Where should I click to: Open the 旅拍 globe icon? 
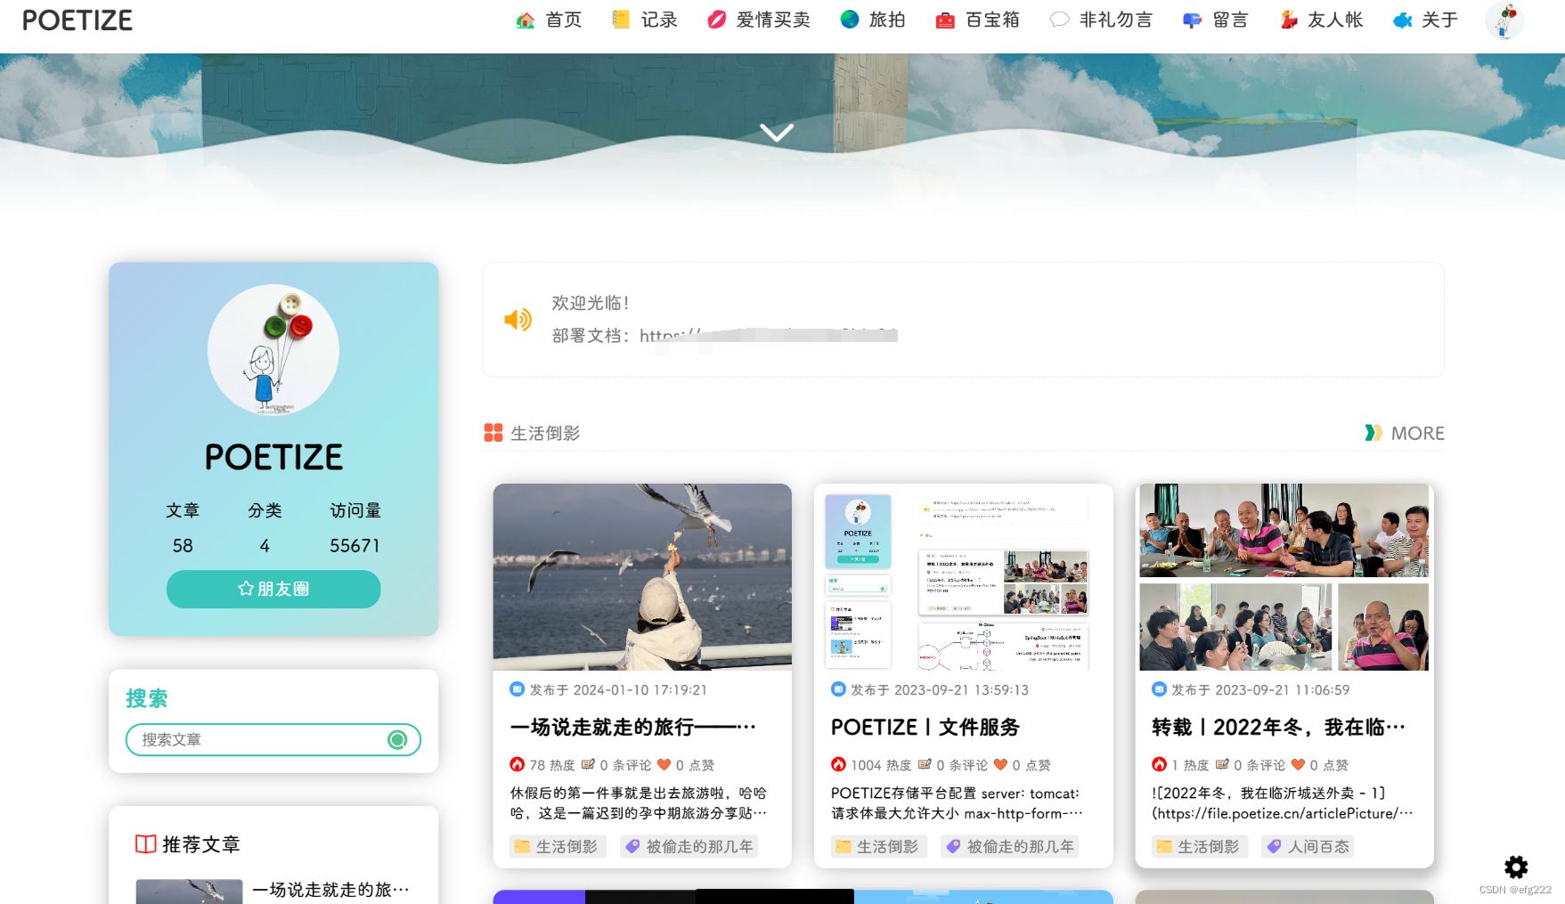click(x=849, y=19)
